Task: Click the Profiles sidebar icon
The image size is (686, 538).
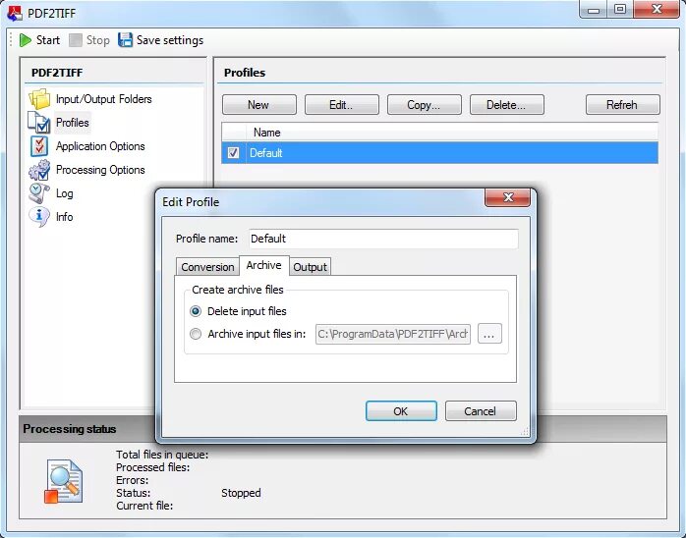Action: [39, 123]
